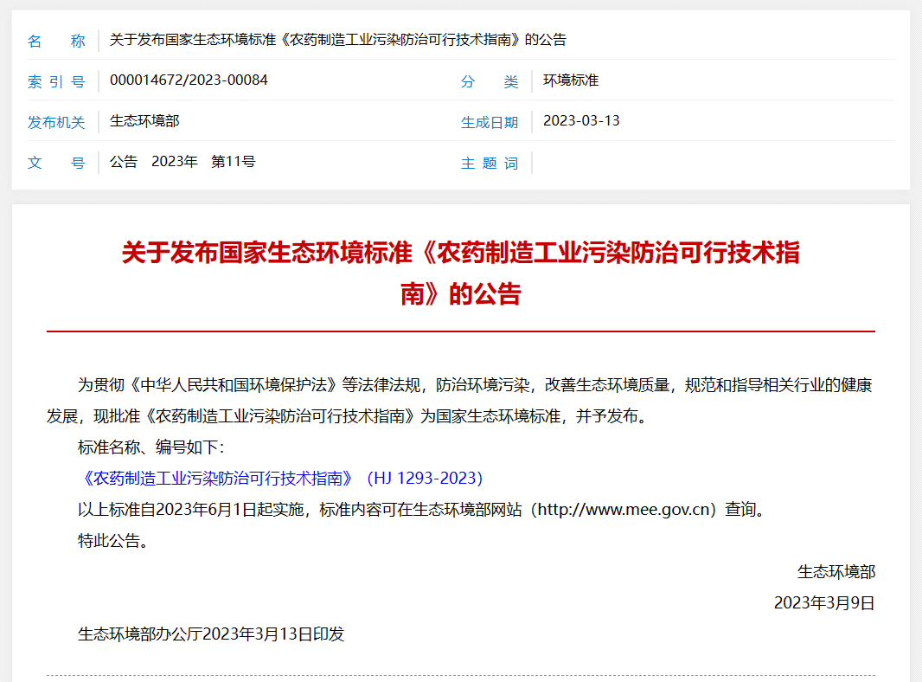This screenshot has width=922, height=682.
Task: Click the 生成日期 field label
Action: (490, 122)
